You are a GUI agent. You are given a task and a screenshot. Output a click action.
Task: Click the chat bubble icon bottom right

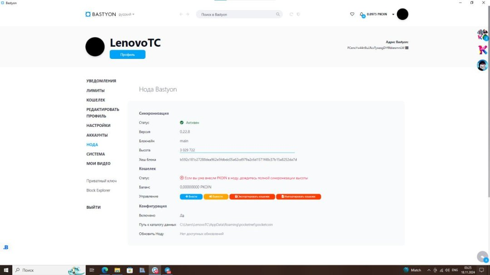[x=482, y=256]
